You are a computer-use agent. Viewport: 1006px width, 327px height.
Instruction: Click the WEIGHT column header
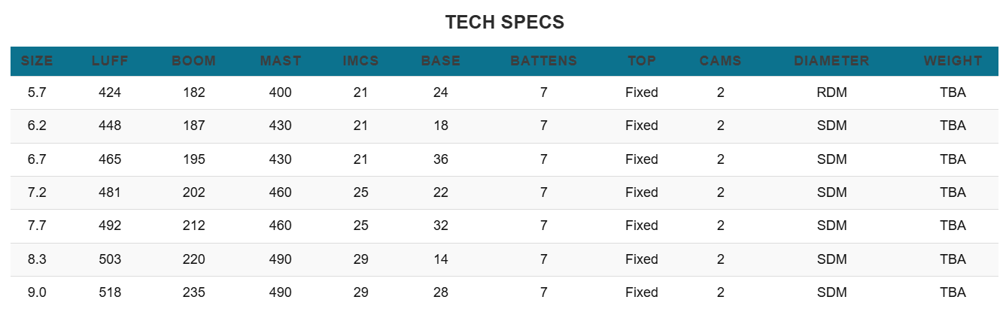(x=953, y=61)
